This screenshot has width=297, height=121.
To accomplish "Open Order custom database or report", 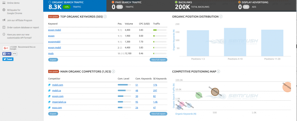I will tap(23, 27).
